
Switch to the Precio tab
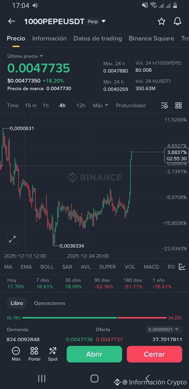16,38
